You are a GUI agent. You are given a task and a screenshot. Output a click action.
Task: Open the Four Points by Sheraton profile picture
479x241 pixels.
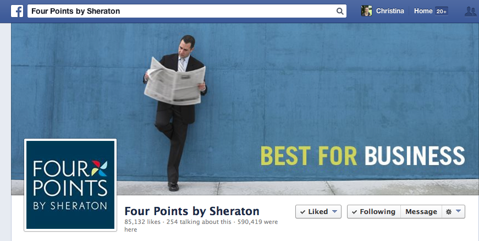tap(70, 185)
